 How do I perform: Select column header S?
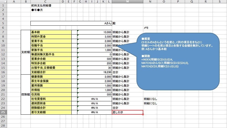219,2
